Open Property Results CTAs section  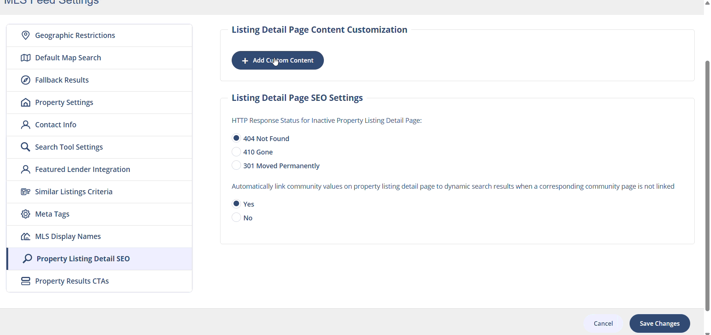[99, 281]
